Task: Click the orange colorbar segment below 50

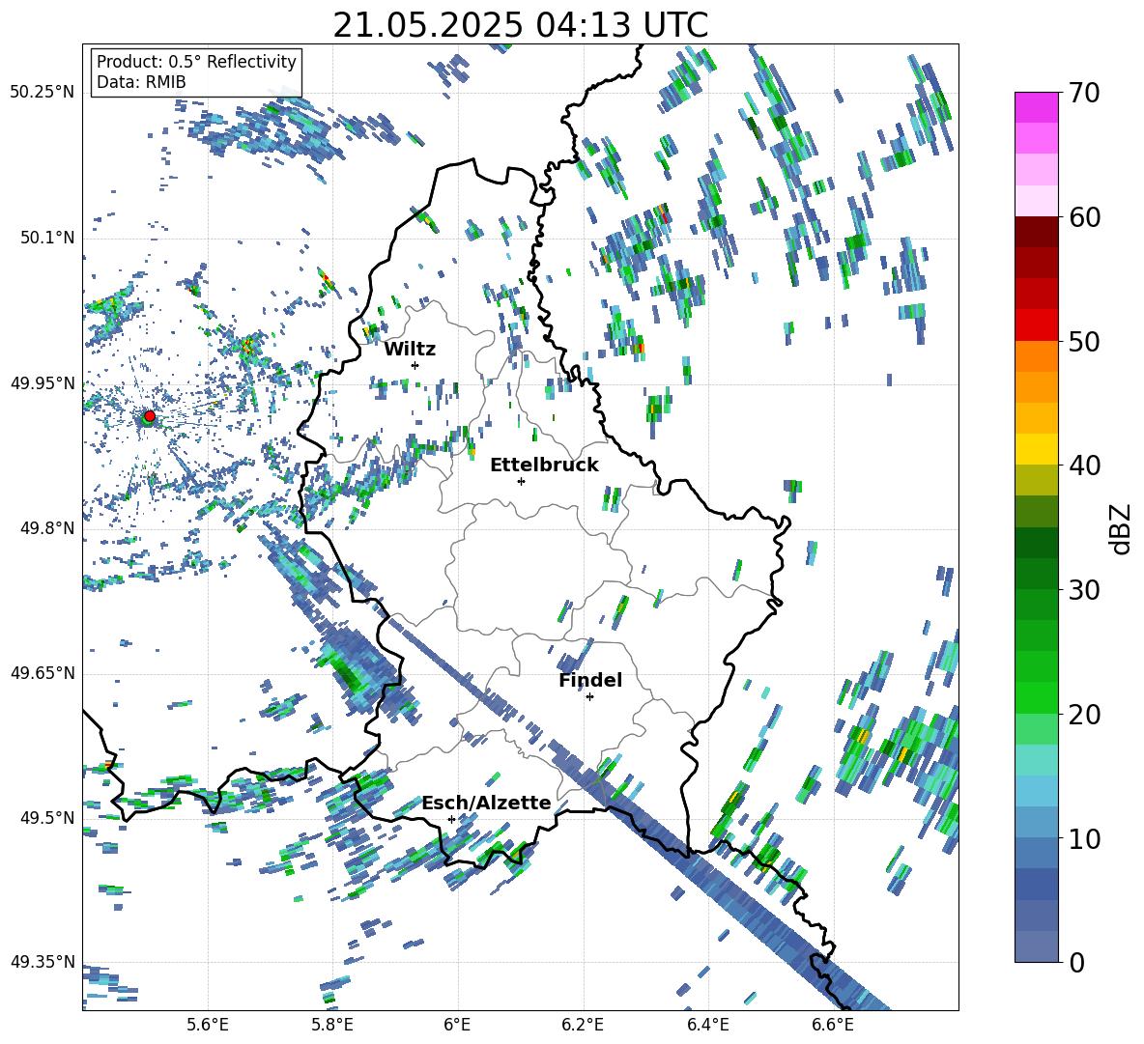Action: (x=1036, y=356)
